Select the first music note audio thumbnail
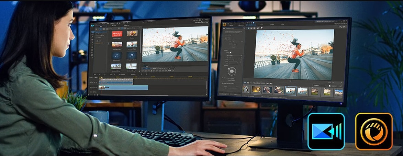 click(x=116, y=56)
